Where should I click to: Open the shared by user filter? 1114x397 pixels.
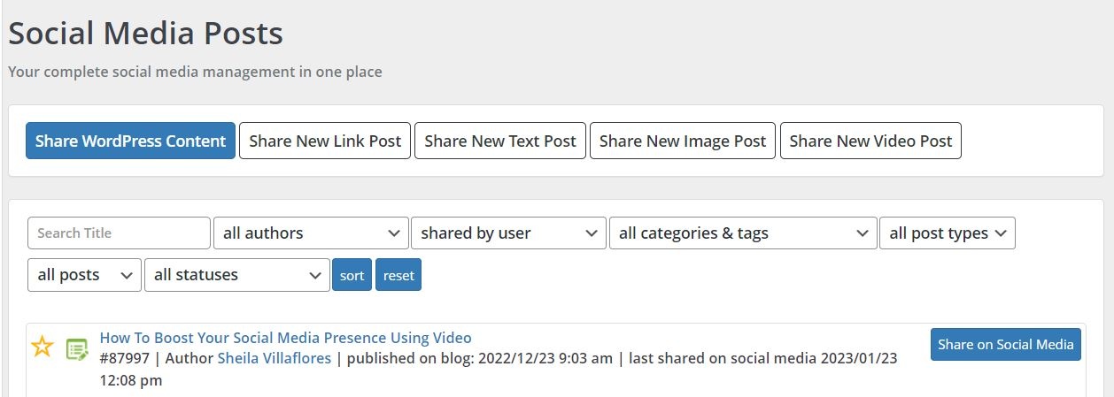click(508, 233)
